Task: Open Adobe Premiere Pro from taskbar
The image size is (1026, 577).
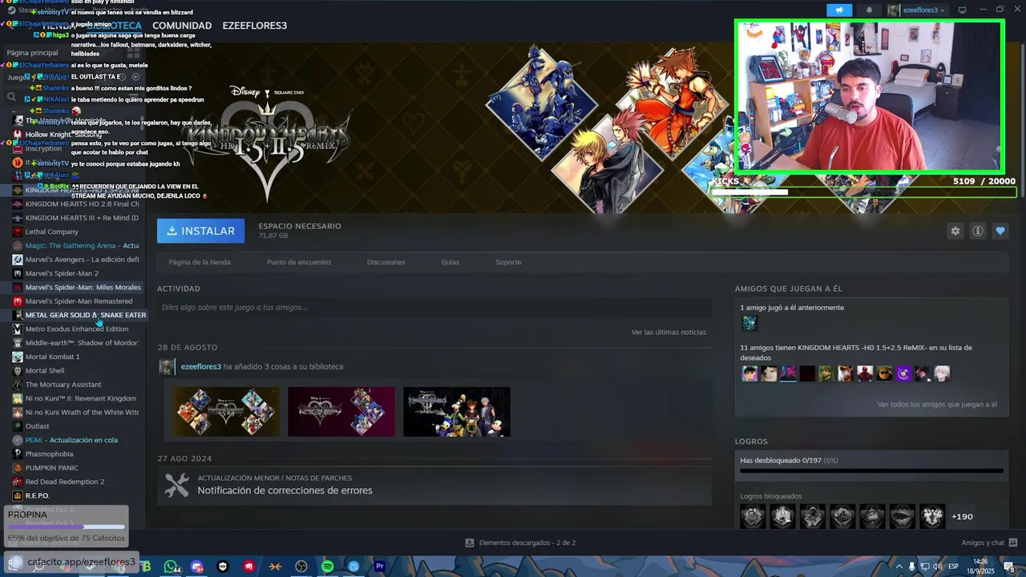Action: 379,567
